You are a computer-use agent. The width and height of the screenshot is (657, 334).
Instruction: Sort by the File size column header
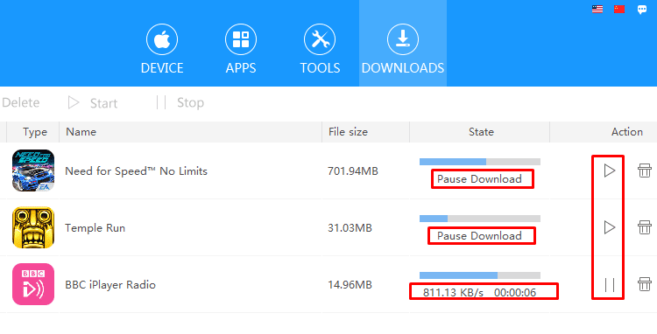[366, 132]
